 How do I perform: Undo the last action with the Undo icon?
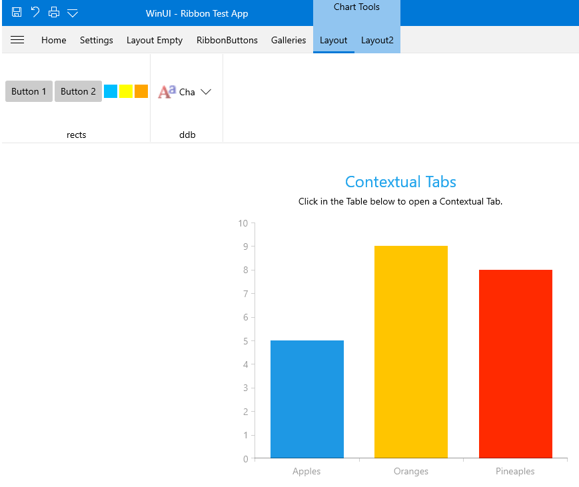(x=35, y=13)
